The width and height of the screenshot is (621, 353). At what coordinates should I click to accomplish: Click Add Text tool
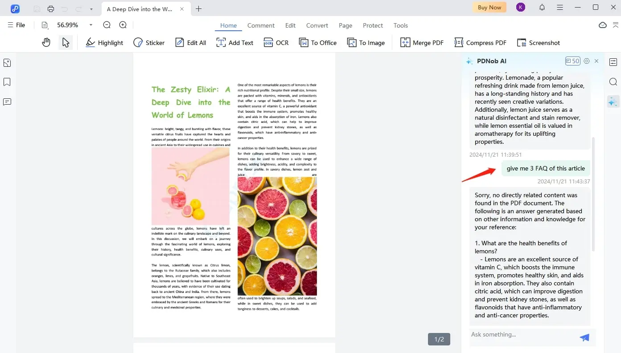point(234,43)
